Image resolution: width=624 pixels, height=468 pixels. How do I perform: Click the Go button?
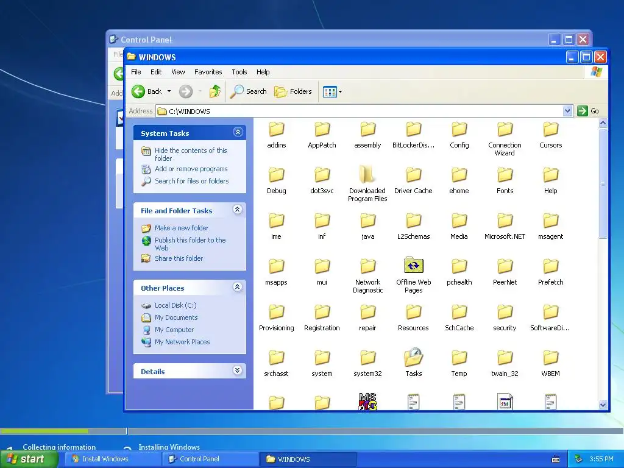pyautogui.click(x=588, y=111)
